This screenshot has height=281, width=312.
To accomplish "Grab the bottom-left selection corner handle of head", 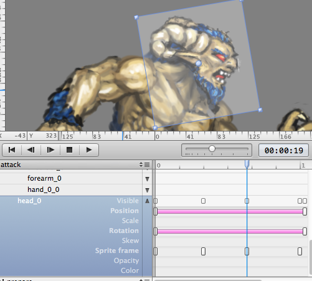I will pyautogui.click(x=155, y=128).
